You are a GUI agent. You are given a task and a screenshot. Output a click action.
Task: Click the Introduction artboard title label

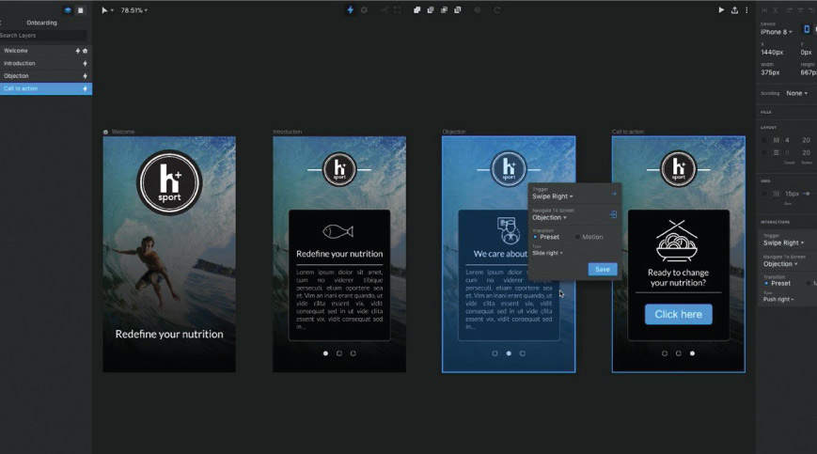click(287, 132)
